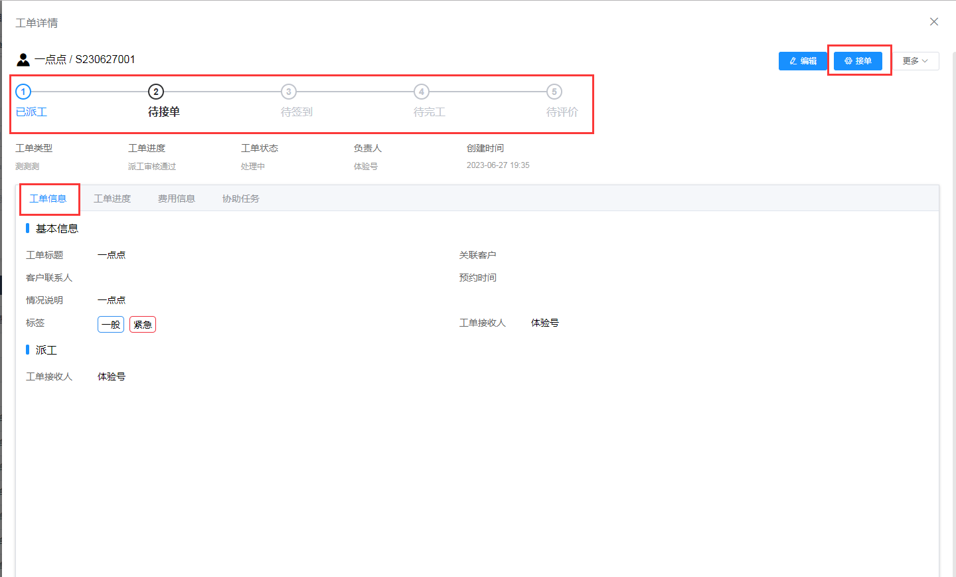Screen dimensions: 956x577
Task: Click step 1 circle 已派工
Action: (x=23, y=92)
